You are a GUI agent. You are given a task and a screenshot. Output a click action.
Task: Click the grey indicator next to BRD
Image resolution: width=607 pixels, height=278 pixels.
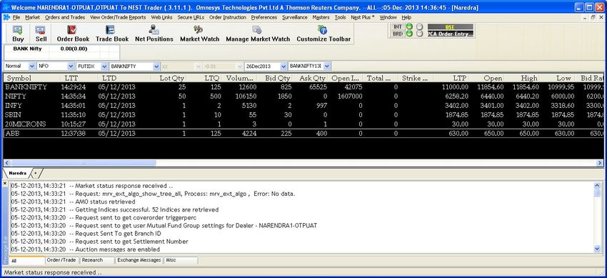(x=420, y=34)
